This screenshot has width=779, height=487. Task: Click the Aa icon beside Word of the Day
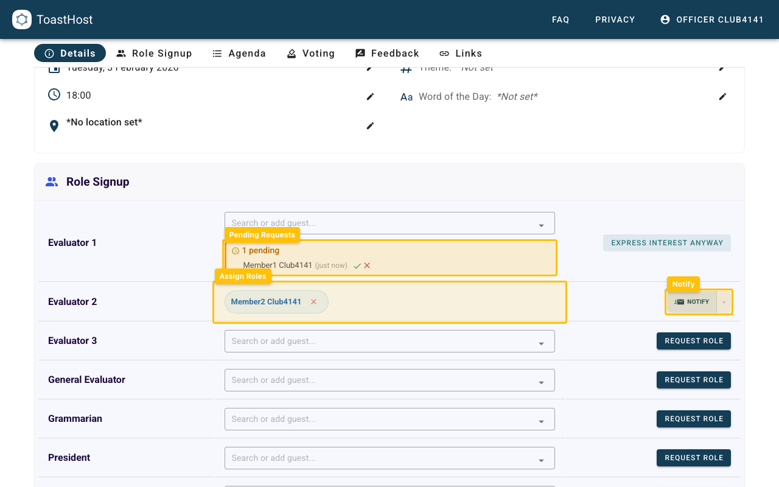pos(406,96)
